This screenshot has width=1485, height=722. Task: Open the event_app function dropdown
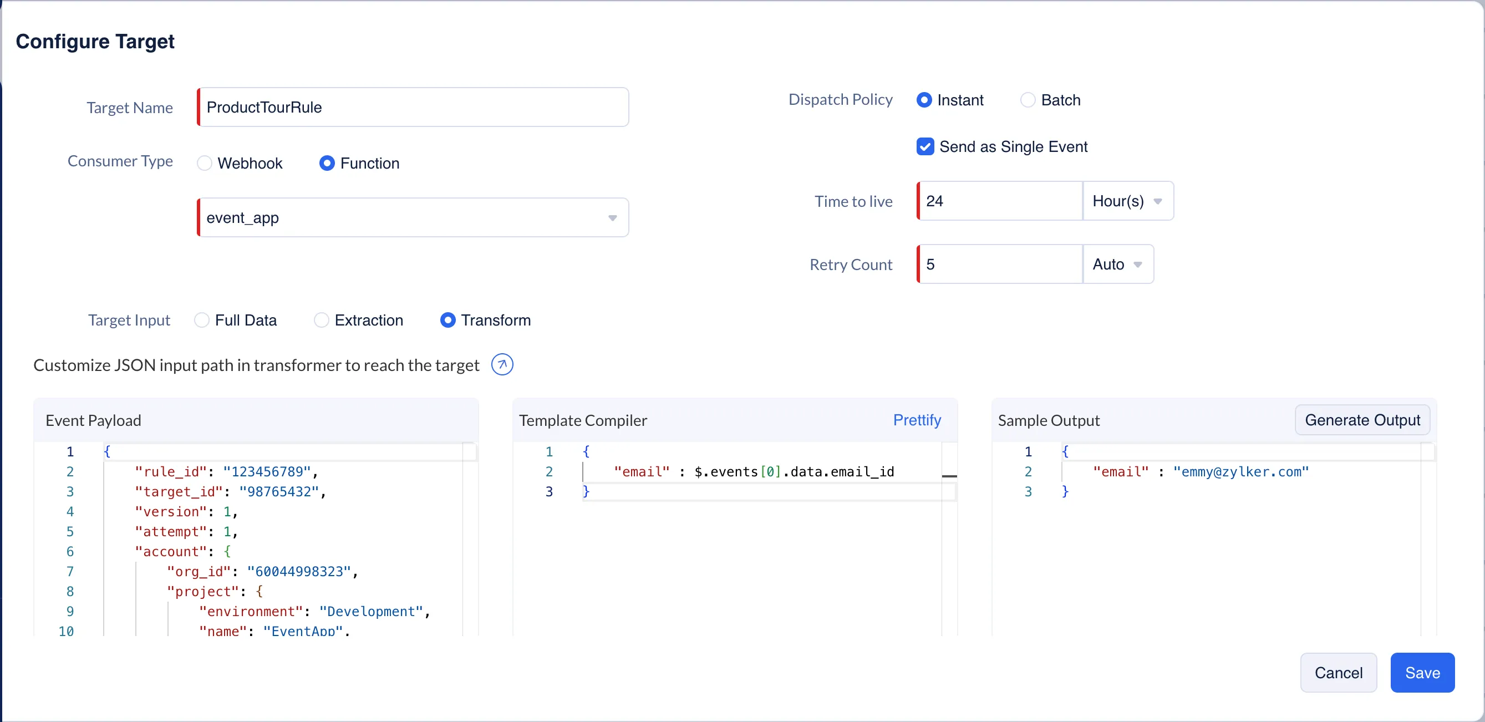coord(413,217)
